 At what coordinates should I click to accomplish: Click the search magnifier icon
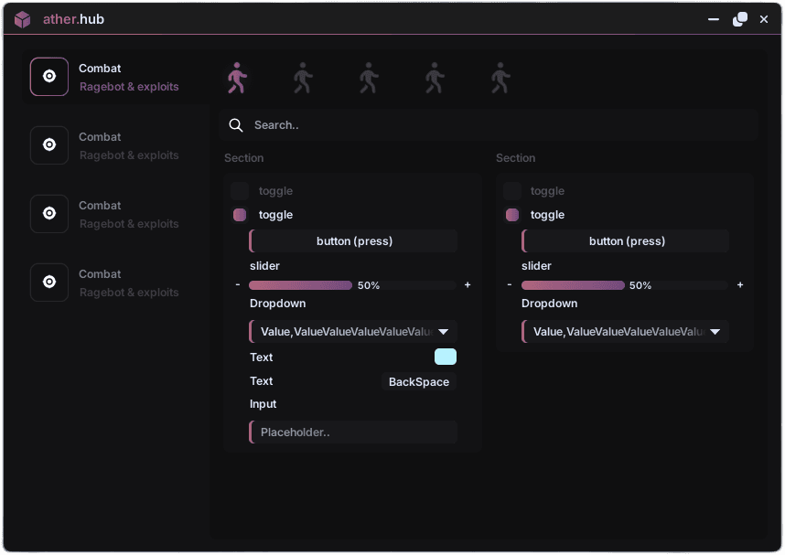[236, 125]
